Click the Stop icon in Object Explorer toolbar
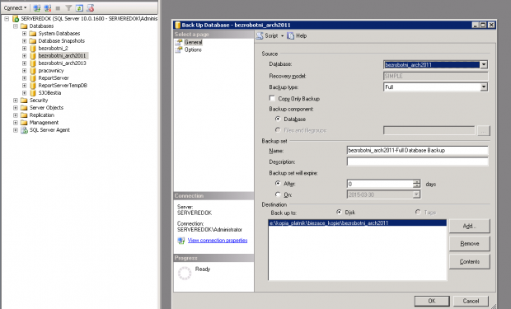This screenshot has width=511, height=309. [58, 8]
